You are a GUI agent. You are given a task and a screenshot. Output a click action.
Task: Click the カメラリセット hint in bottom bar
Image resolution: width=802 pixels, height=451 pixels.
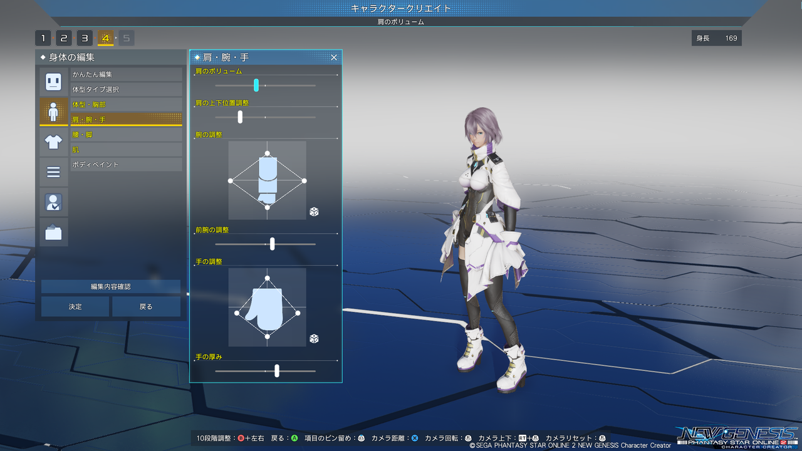click(x=576, y=438)
